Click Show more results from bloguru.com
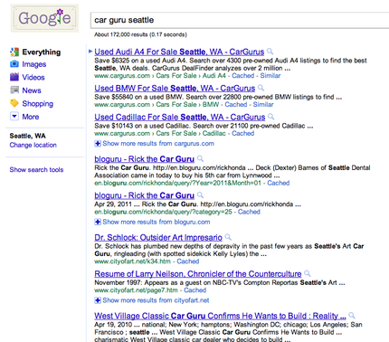 tap(157, 222)
